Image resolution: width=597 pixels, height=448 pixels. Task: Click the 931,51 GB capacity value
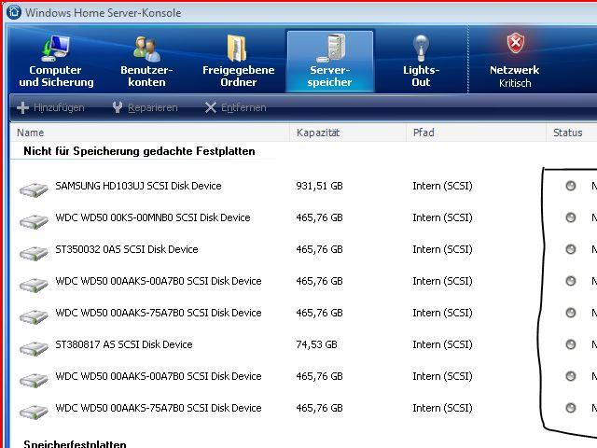(319, 186)
